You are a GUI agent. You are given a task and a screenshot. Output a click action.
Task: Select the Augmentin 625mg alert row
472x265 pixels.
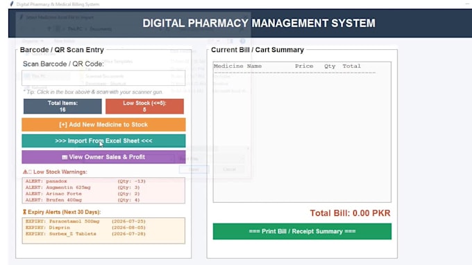(83, 188)
